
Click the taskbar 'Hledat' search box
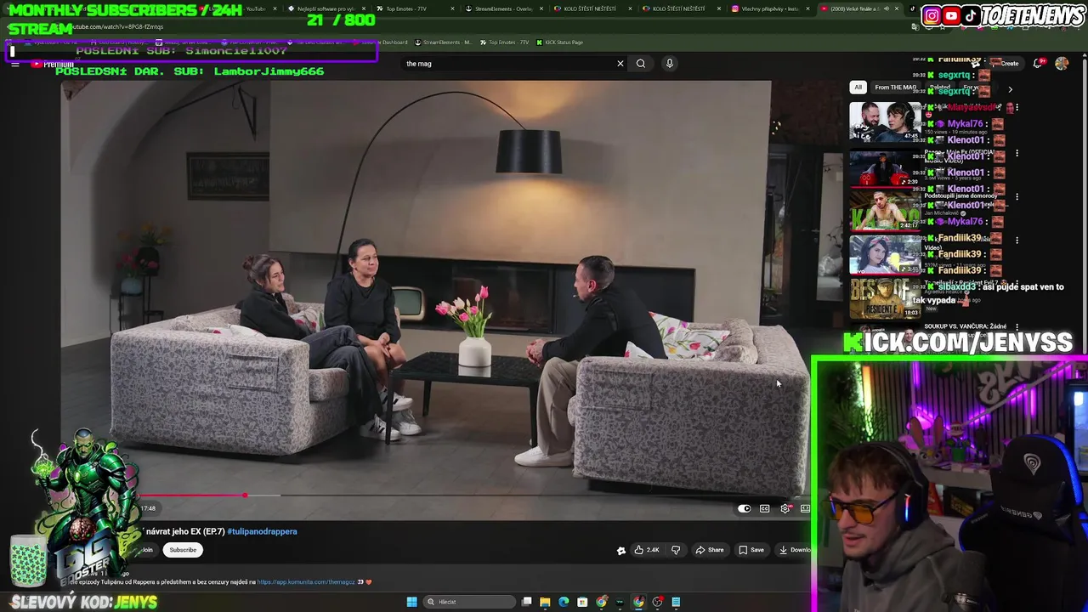point(469,602)
